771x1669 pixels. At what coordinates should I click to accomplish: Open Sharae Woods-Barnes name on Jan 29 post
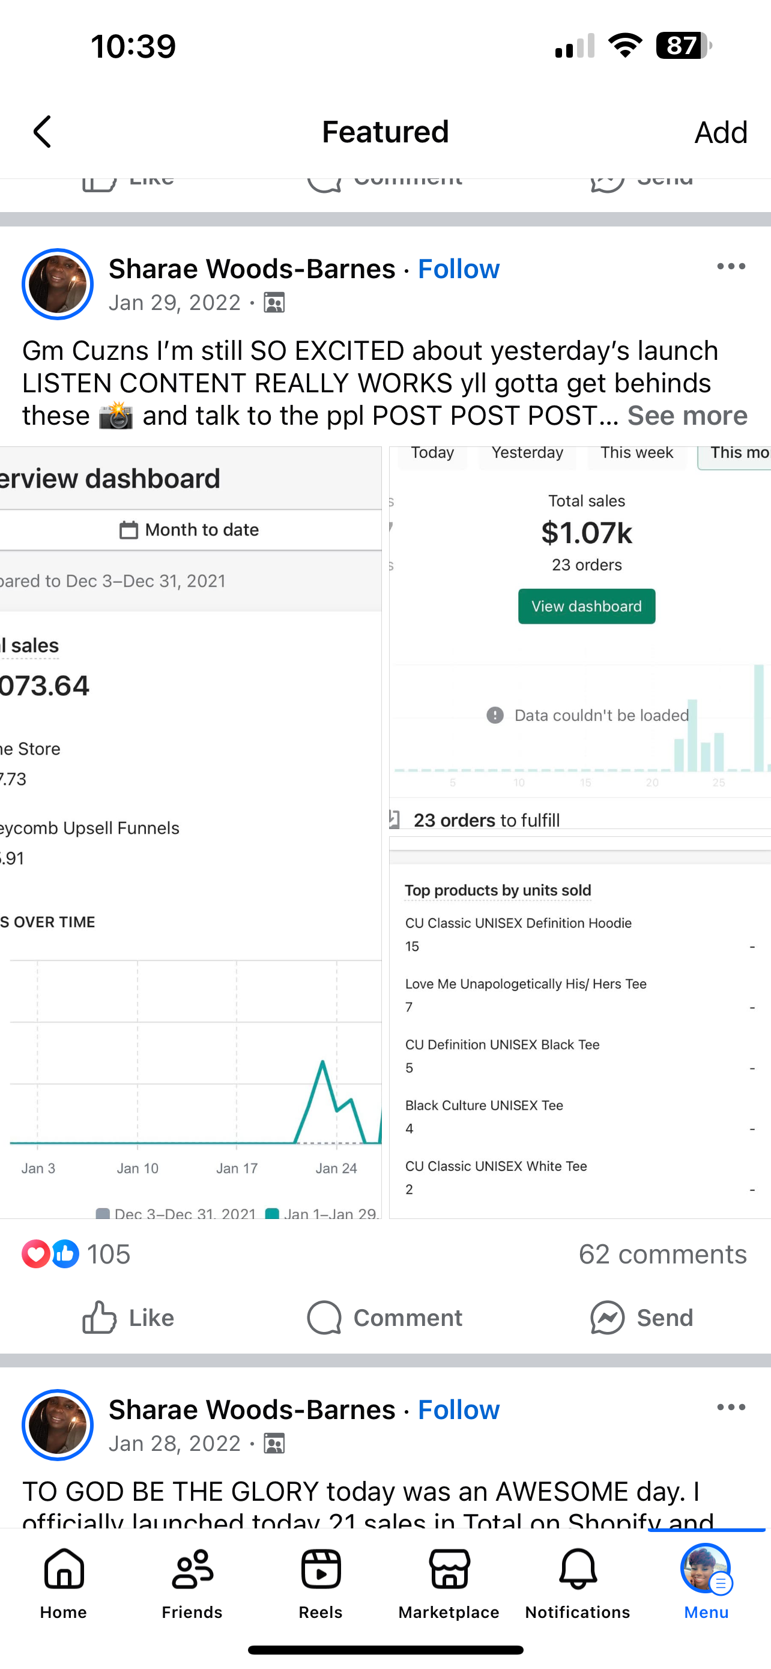pos(252,269)
